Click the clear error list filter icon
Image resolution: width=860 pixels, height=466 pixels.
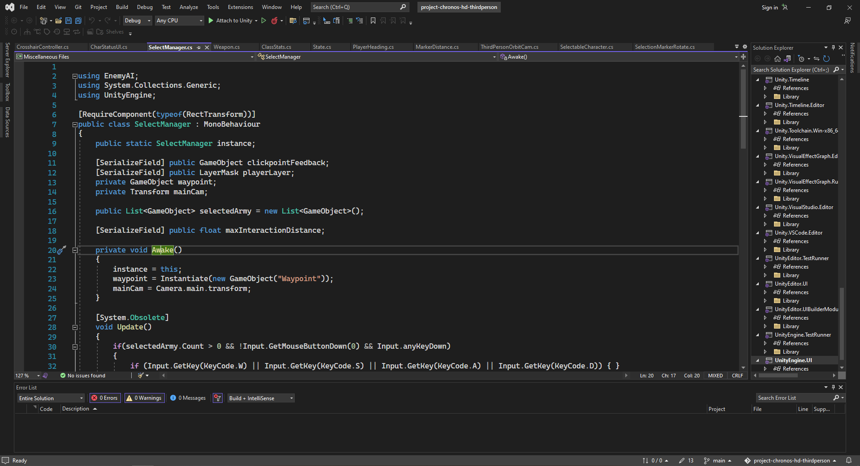218,398
